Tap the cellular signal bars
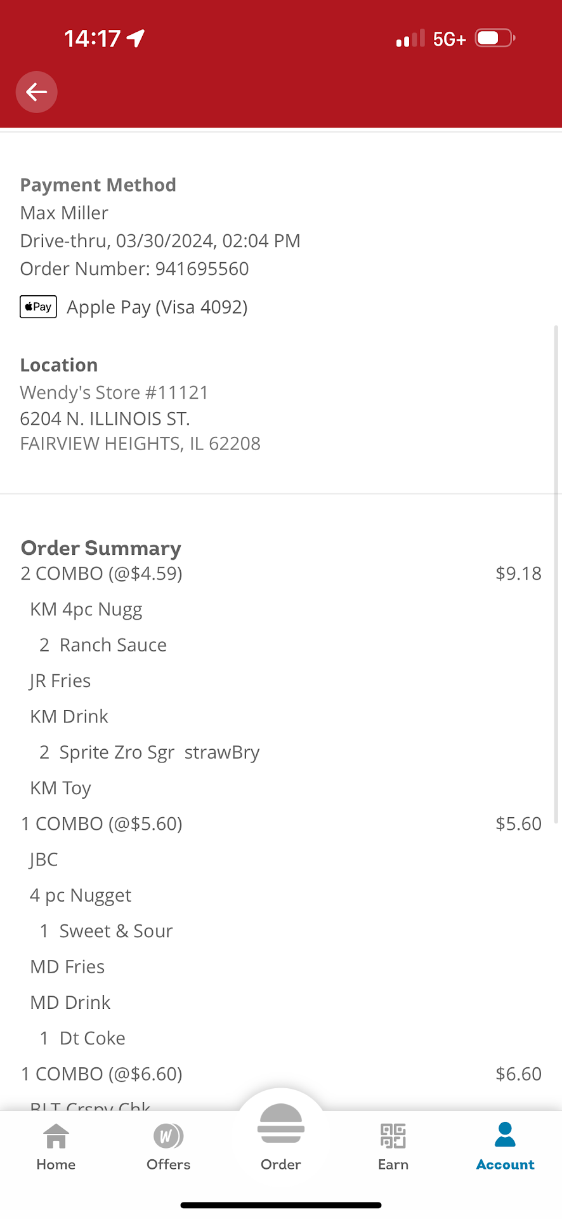The width and height of the screenshot is (562, 1219). click(410, 39)
